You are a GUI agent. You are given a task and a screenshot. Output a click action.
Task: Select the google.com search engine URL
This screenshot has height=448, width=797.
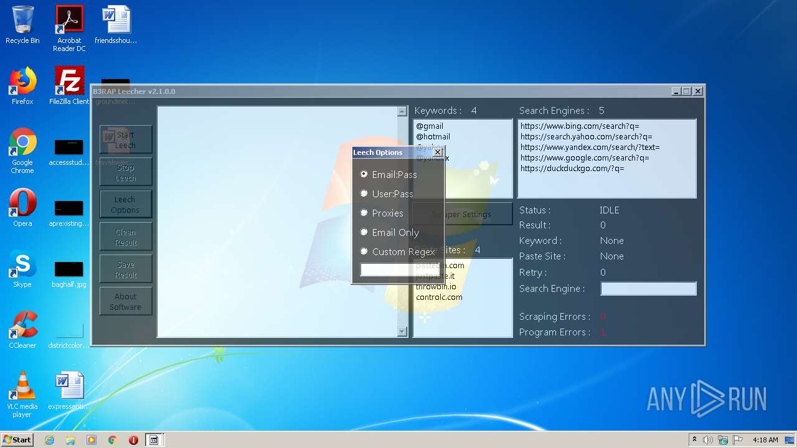pyautogui.click(x=585, y=158)
